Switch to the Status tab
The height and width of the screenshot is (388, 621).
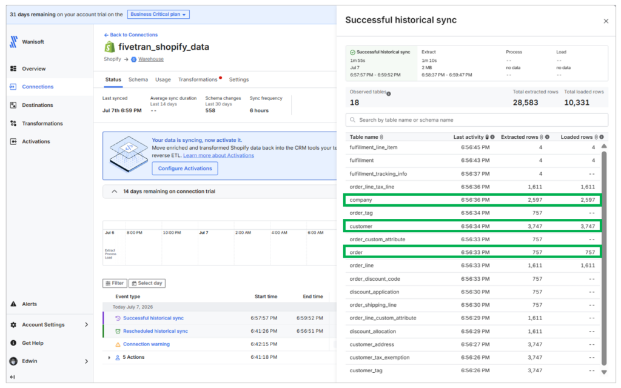[113, 79]
